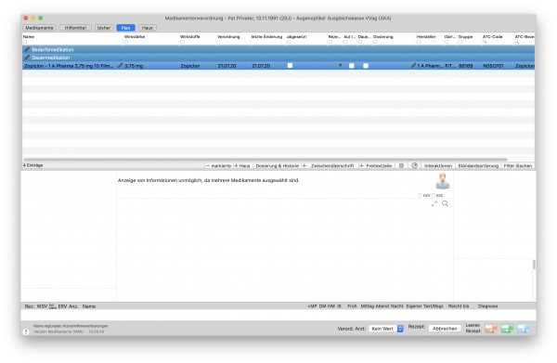Select the bisher tab
The width and height of the screenshot is (557, 363).
pos(104,28)
